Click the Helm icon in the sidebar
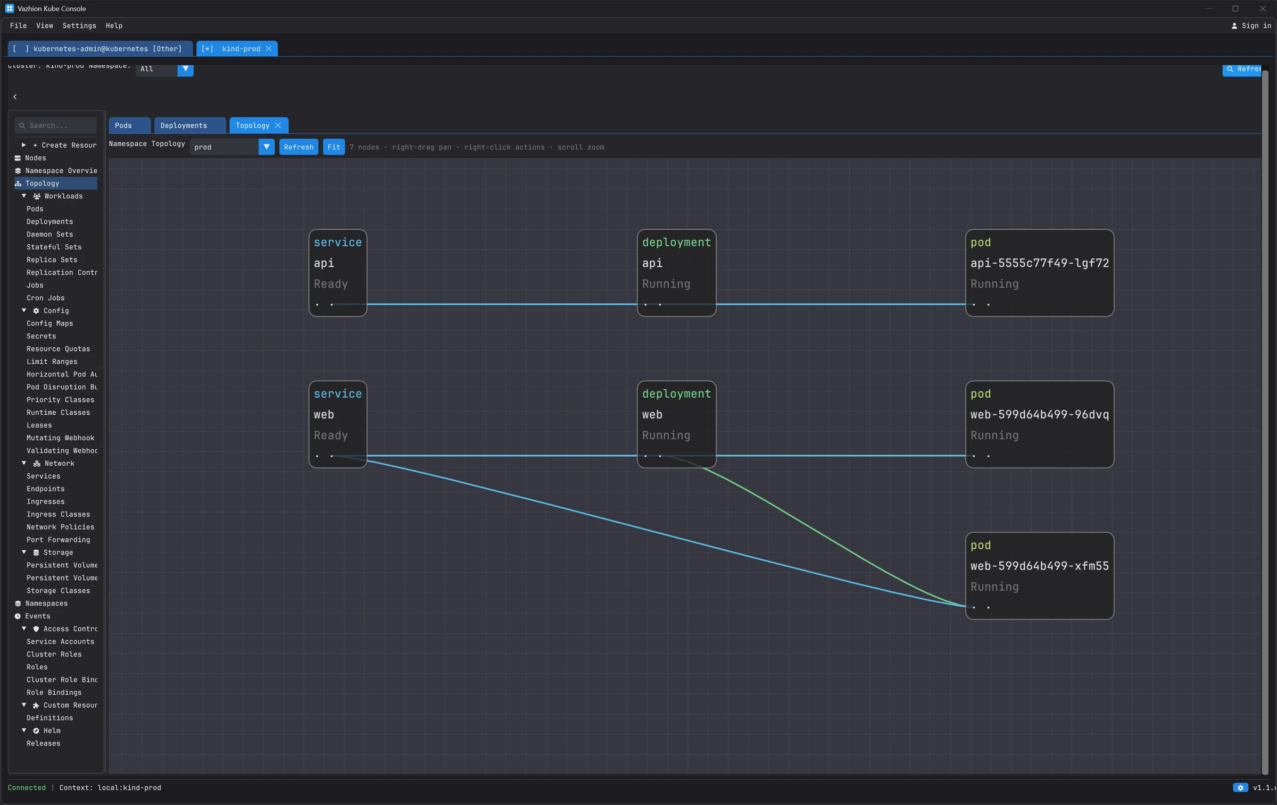 click(x=36, y=731)
